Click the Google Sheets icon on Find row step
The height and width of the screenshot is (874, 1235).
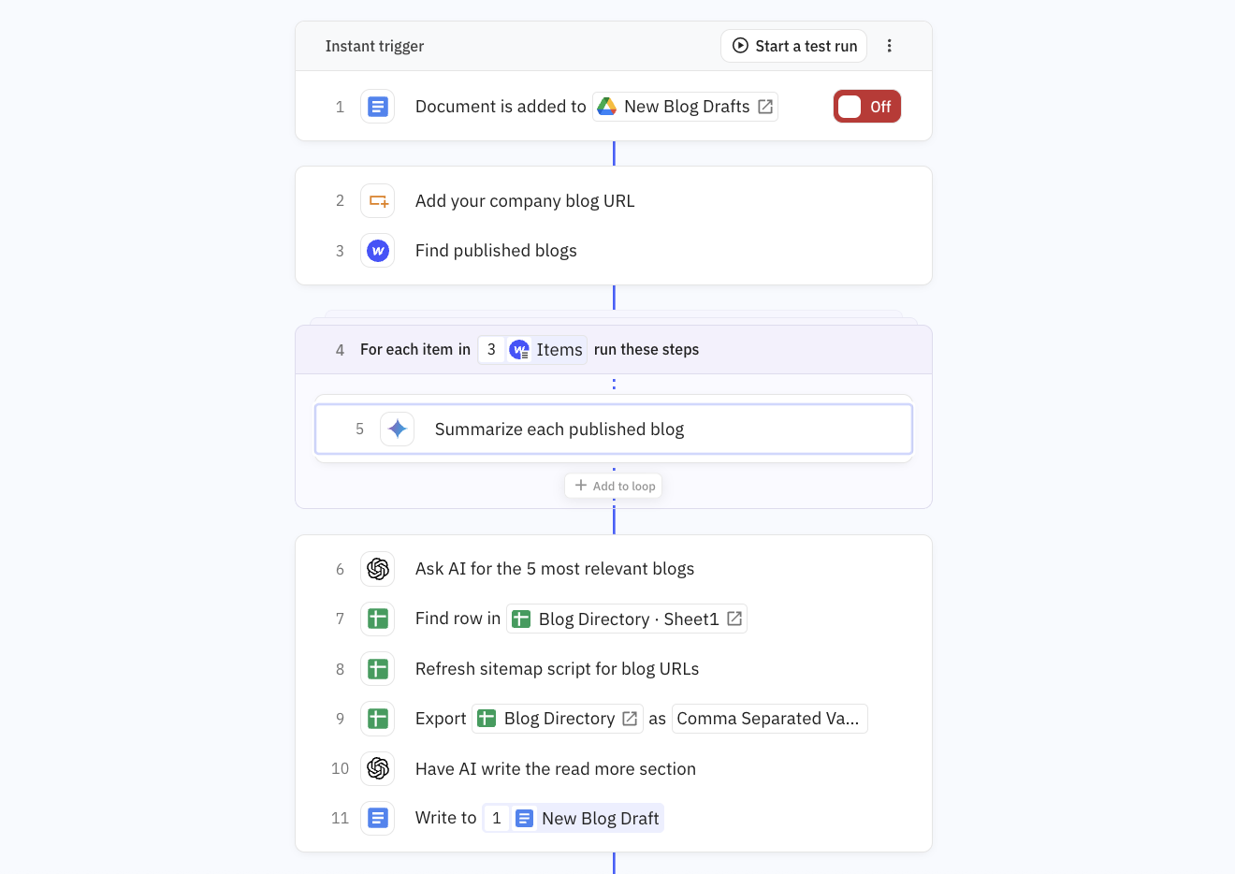point(377,619)
